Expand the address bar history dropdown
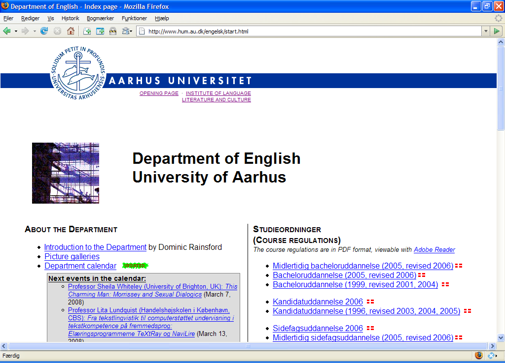Viewport: 505px width, 363px height. coord(486,31)
